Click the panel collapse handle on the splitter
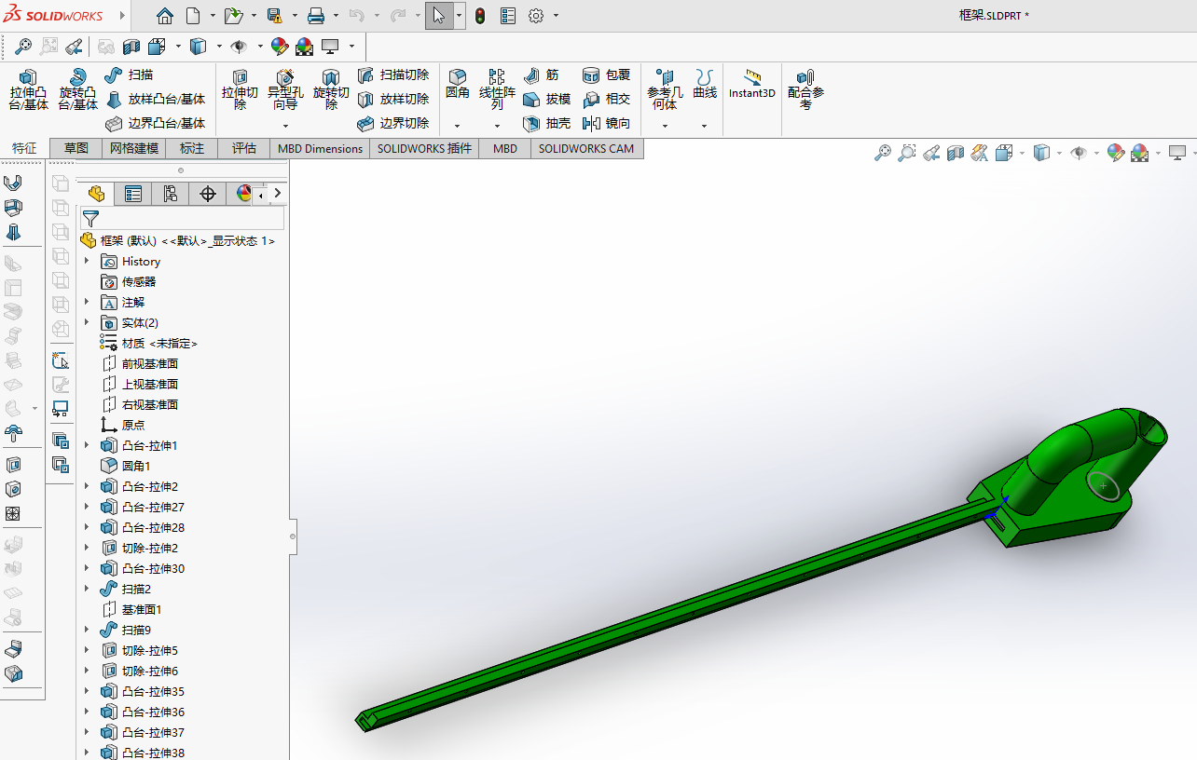This screenshot has width=1197, height=760. (293, 536)
